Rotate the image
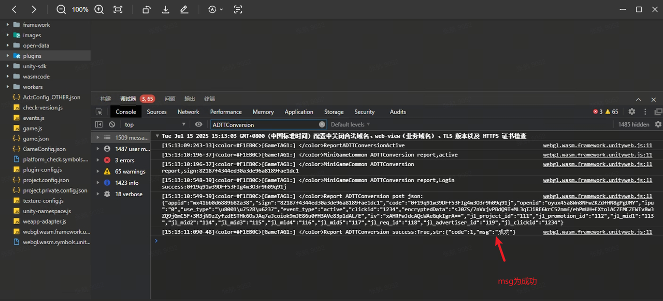The image size is (663, 301). 147,9
